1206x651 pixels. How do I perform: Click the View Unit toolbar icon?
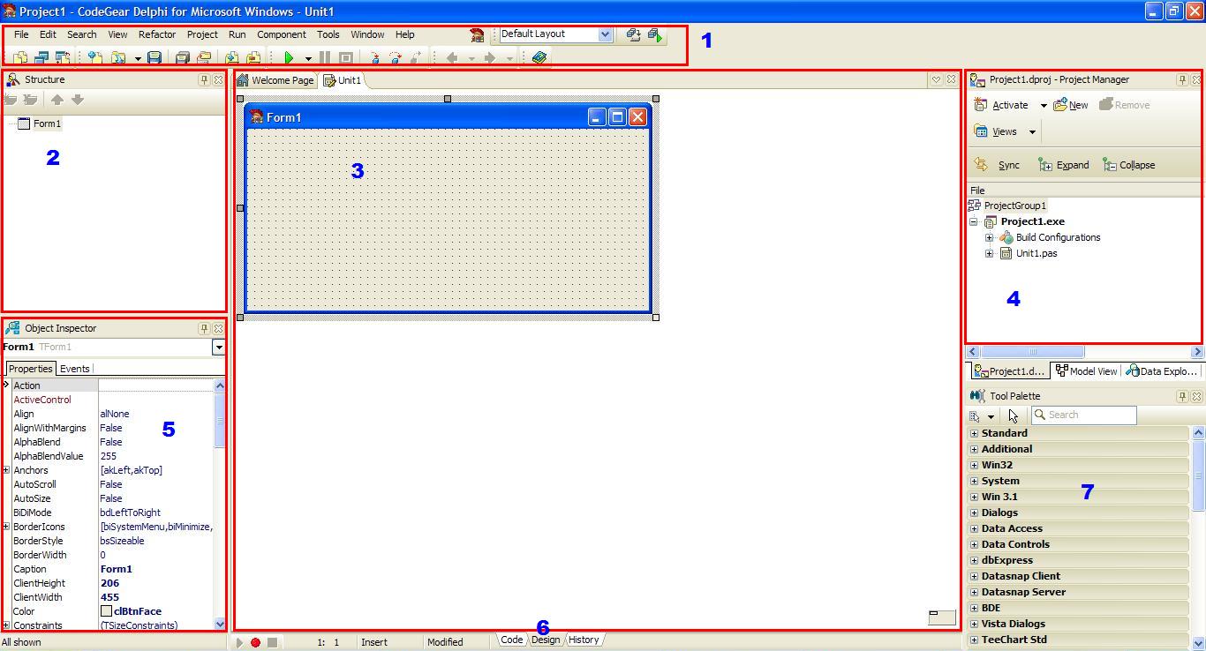[x=19, y=57]
